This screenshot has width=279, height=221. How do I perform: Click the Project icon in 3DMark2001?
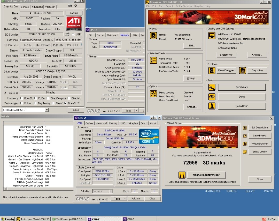click(x=153, y=36)
